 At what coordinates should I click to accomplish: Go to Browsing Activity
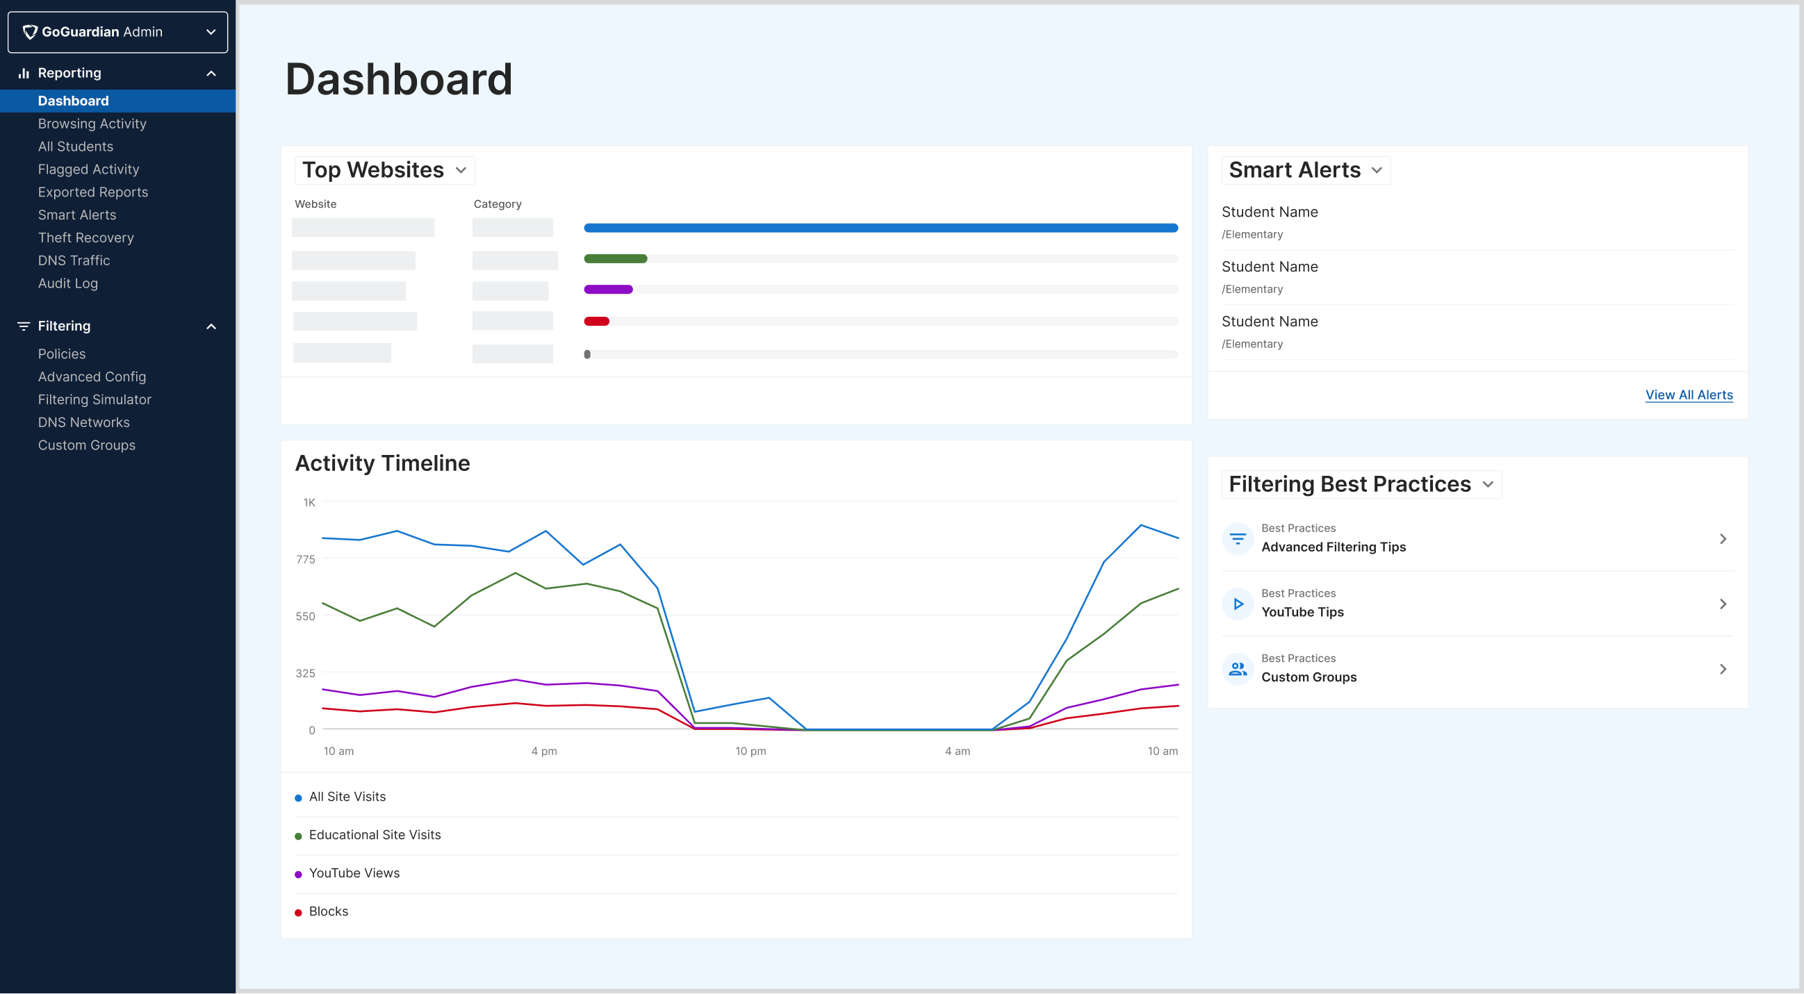92,124
